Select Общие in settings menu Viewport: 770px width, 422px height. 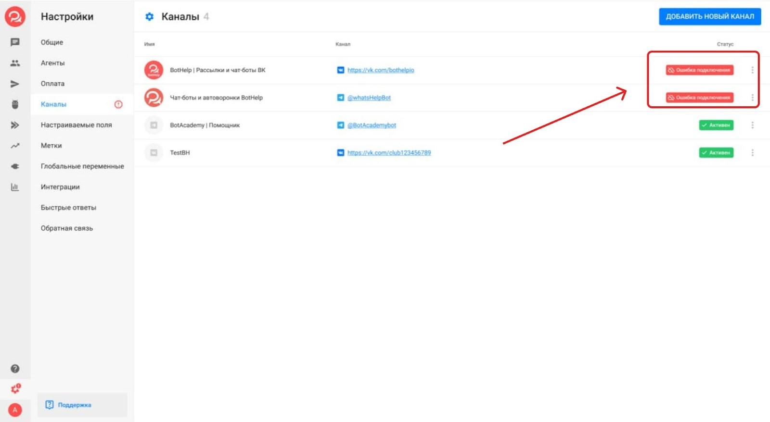point(52,42)
